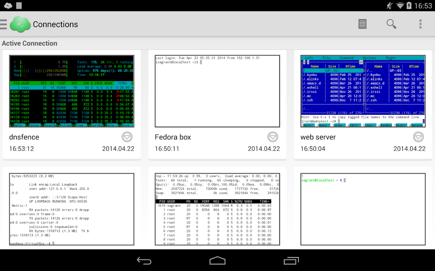Viewport: 435px width, 271px height.
Task: Open the Fedora box connection by its name
Action: (x=173, y=137)
